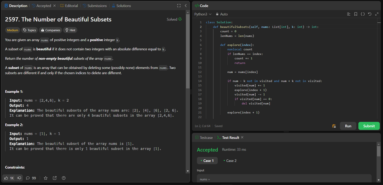This screenshot has width=383, height=185.
Task: Click the Run button
Action: (348, 126)
